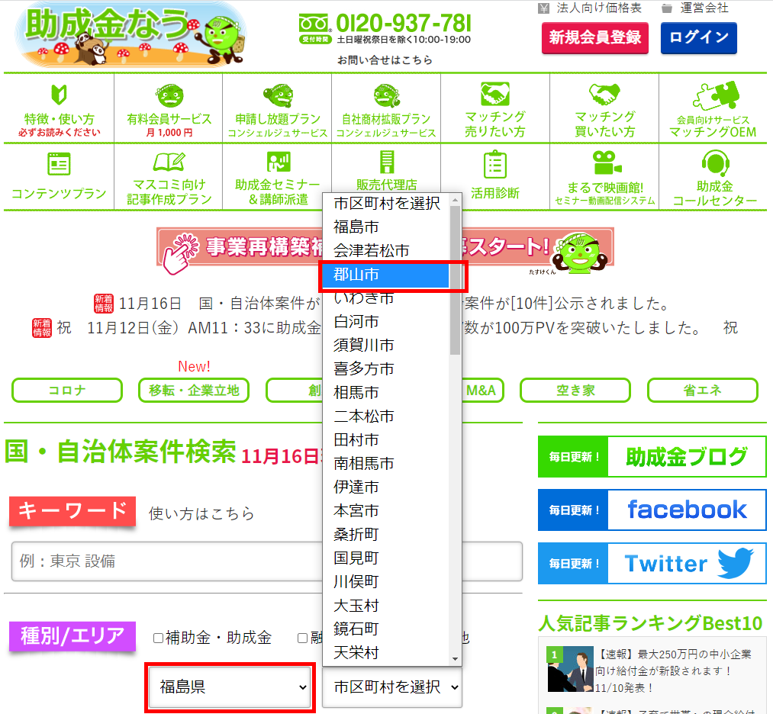Click the city list scrollbar down arrow
Screen dimensions: 773x714
pos(456,658)
